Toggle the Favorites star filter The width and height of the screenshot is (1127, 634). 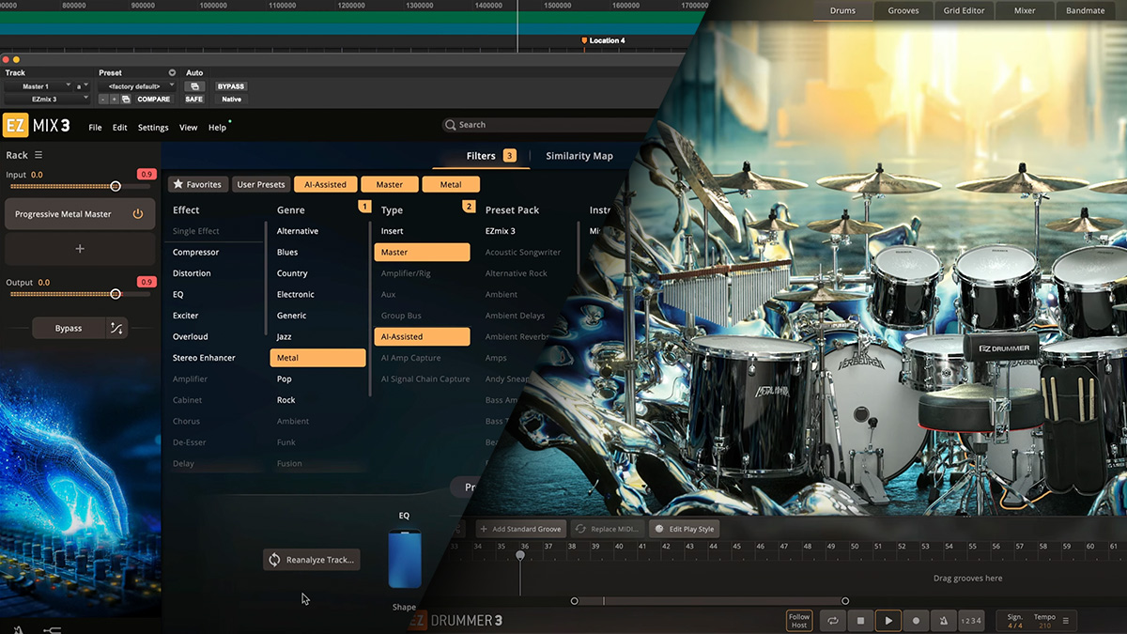(197, 184)
